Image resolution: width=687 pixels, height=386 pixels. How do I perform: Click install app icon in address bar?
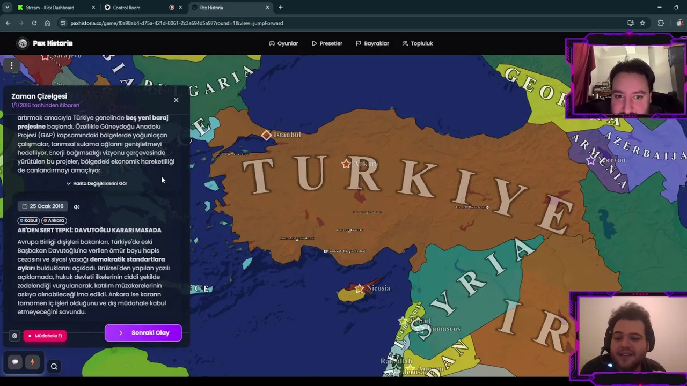[630, 23]
